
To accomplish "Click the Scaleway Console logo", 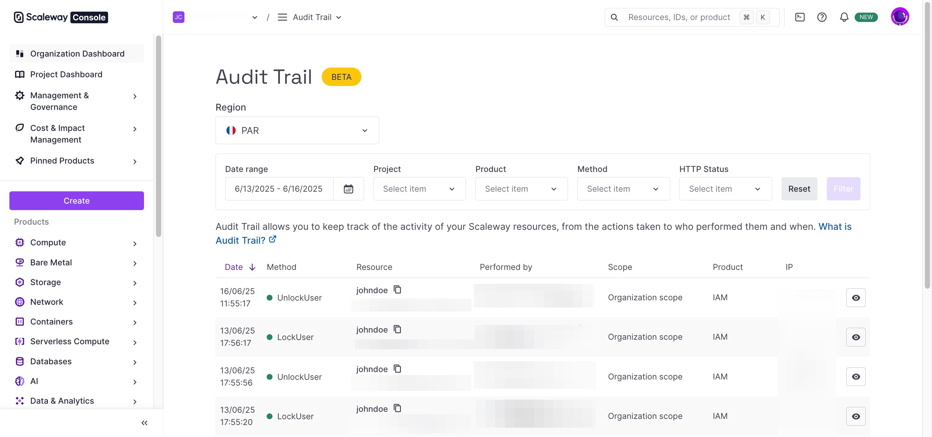I will click(61, 17).
